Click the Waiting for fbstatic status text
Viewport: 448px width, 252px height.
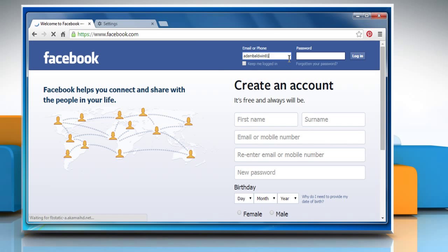pyautogui.click(x=62, y=218)
